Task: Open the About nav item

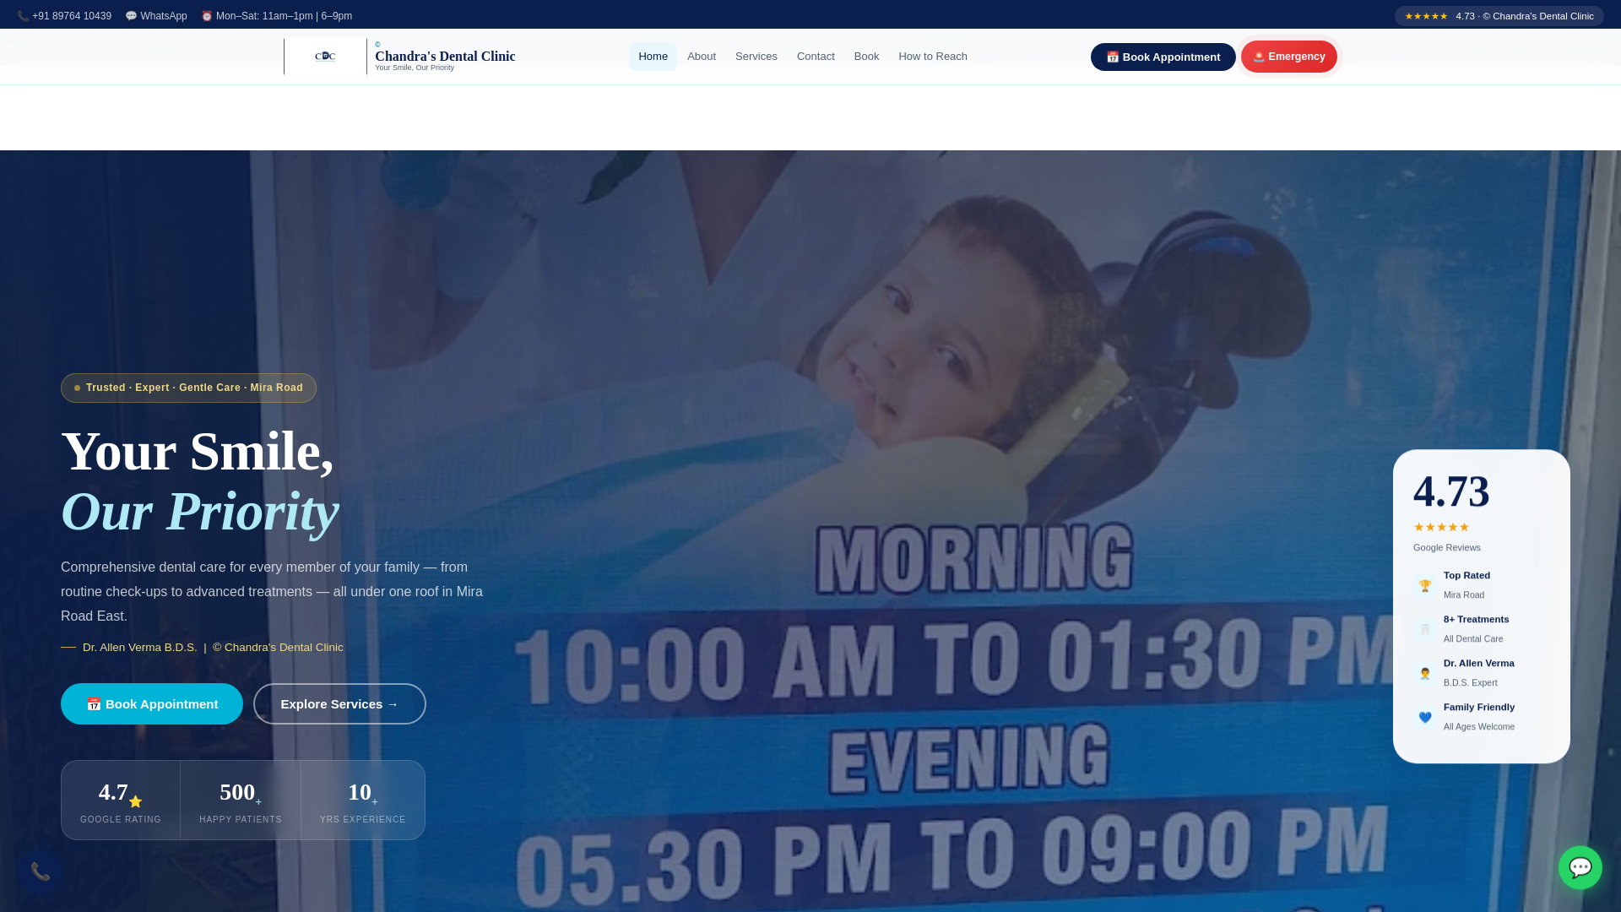Action: point(702,57)
